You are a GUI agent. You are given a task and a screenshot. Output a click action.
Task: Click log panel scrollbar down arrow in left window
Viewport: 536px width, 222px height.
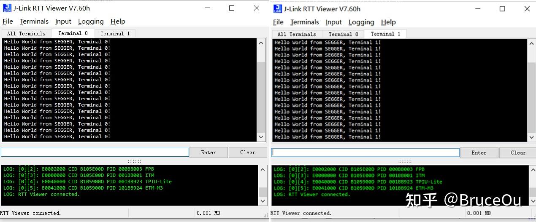(x=263, y=201)
